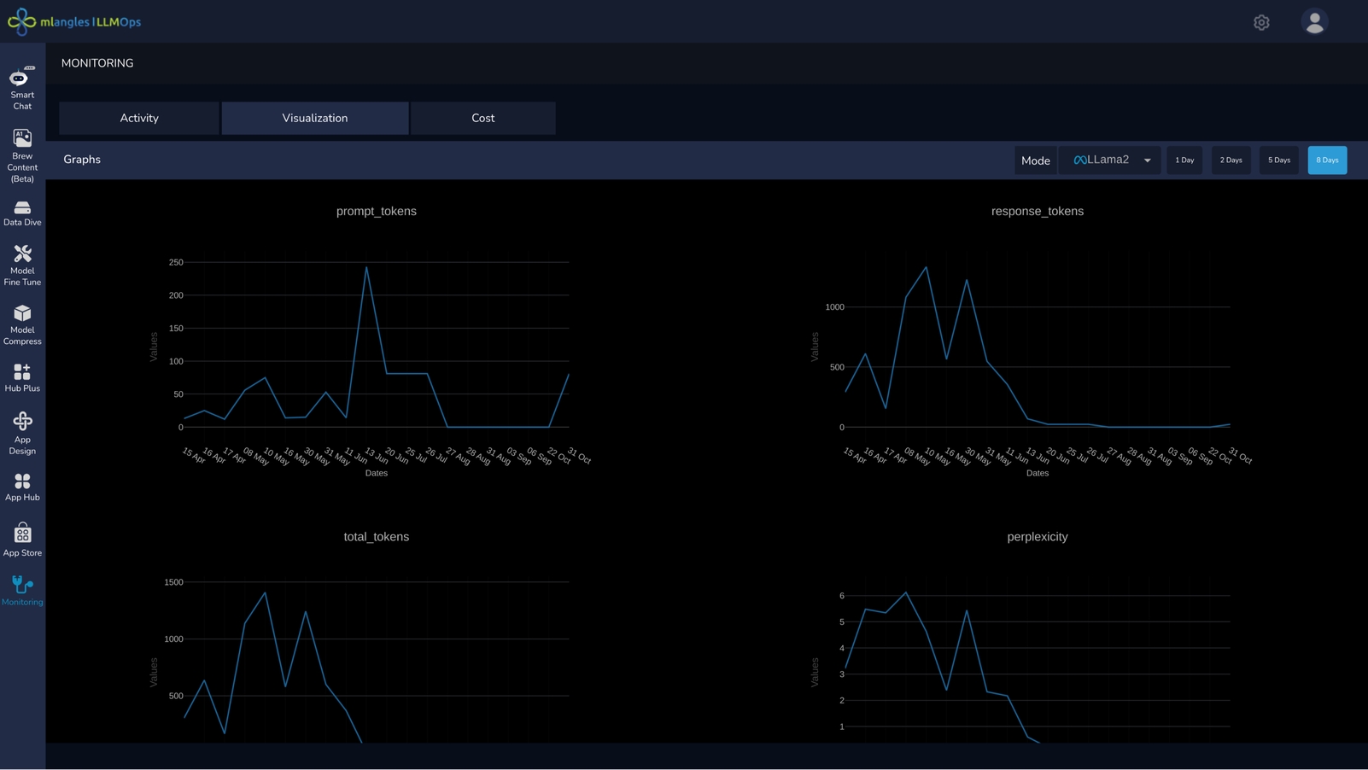The image size is (1368, 770).
Task: Open the App Design workspace
Action: click(x=20, y=430)
